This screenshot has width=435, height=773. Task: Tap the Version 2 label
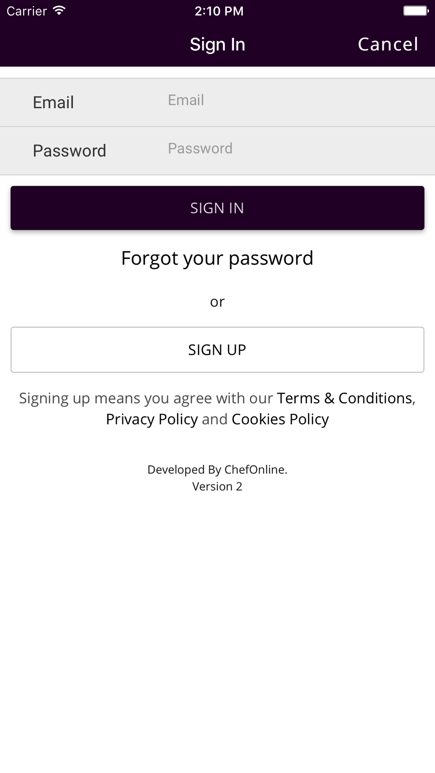pos(217,486)
